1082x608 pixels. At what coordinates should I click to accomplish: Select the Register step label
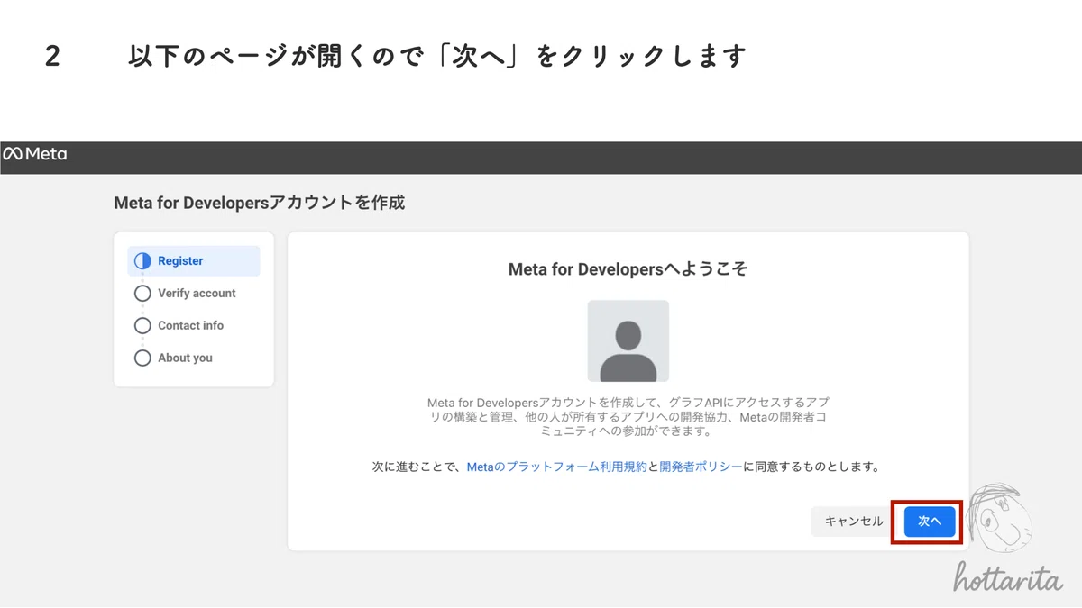[x=180, y=261]
